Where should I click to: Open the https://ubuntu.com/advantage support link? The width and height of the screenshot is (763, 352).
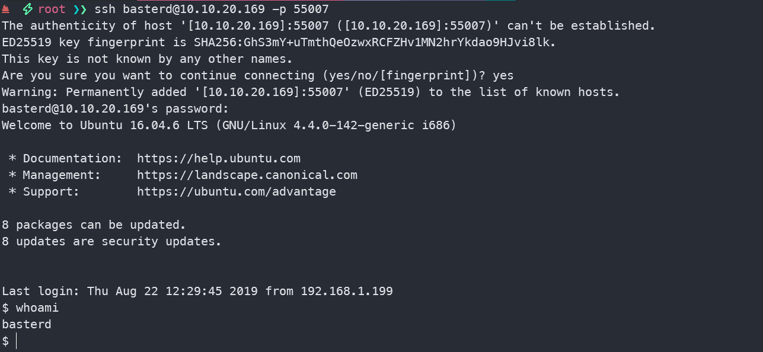point(237,192)
